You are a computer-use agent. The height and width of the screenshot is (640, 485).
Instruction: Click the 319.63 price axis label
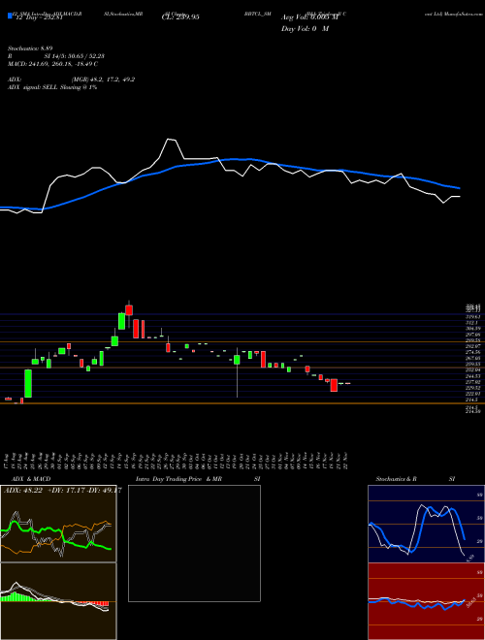click(x=472, y=317)
